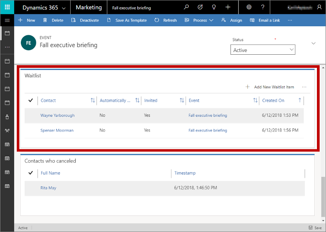326x232 pixels.
Task: Open the app launcher waffle icon
Action: (7, 7)
